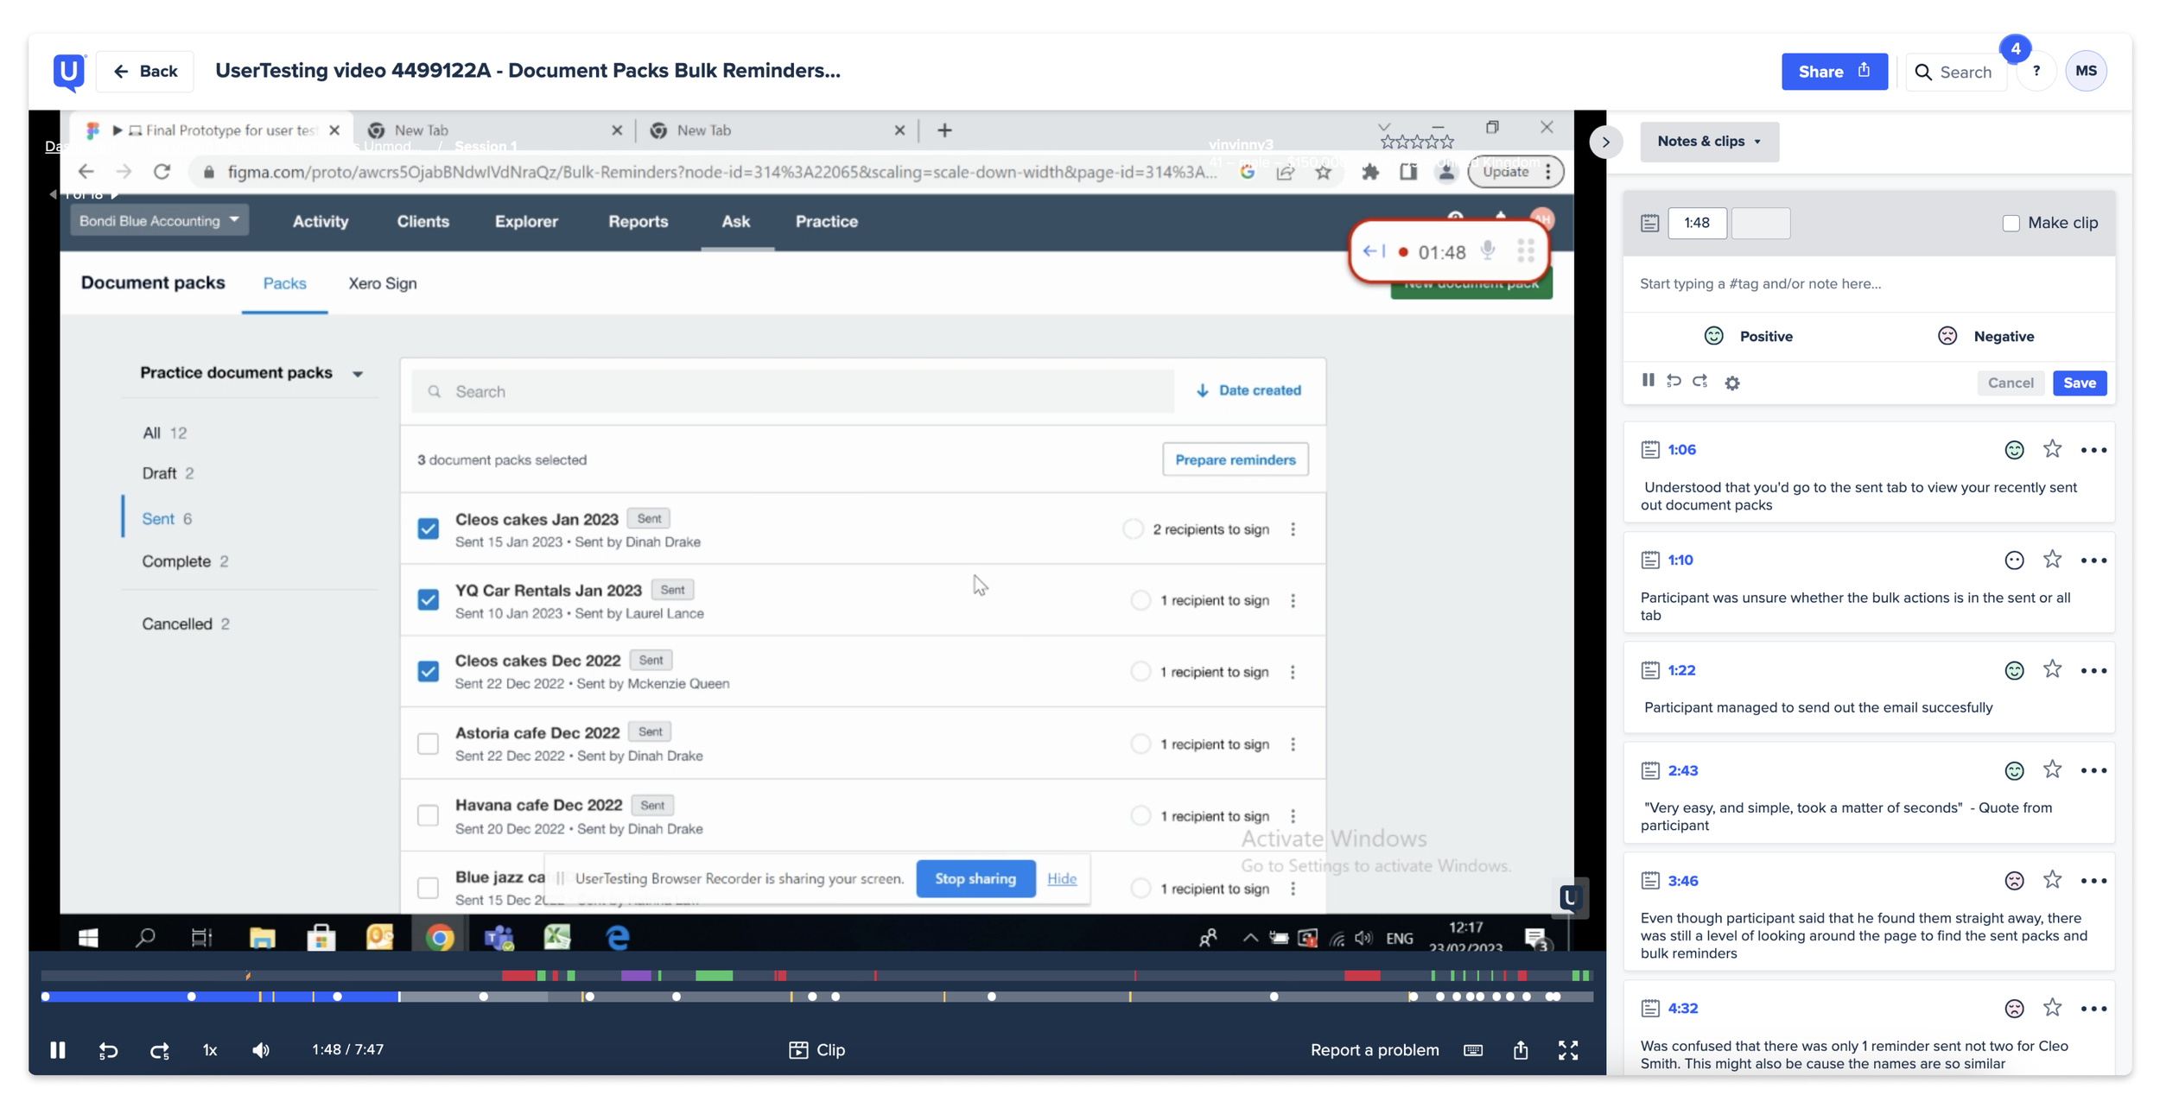Image resolution: width=2160 pixels, height=1108 pixels.
Task: Pause the video with main playback control
Action: coord(57,1049)
